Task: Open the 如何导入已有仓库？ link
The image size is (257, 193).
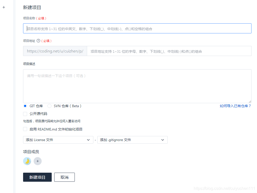Action: [x=235, y=106]
